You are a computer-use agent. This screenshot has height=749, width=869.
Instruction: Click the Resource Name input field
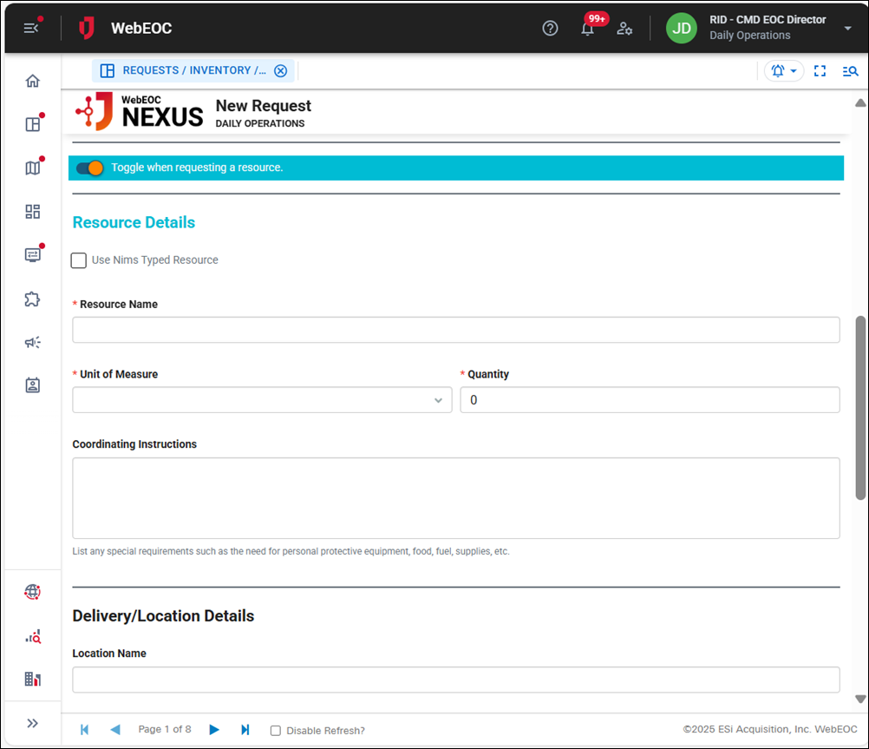[x=455, y=330]
